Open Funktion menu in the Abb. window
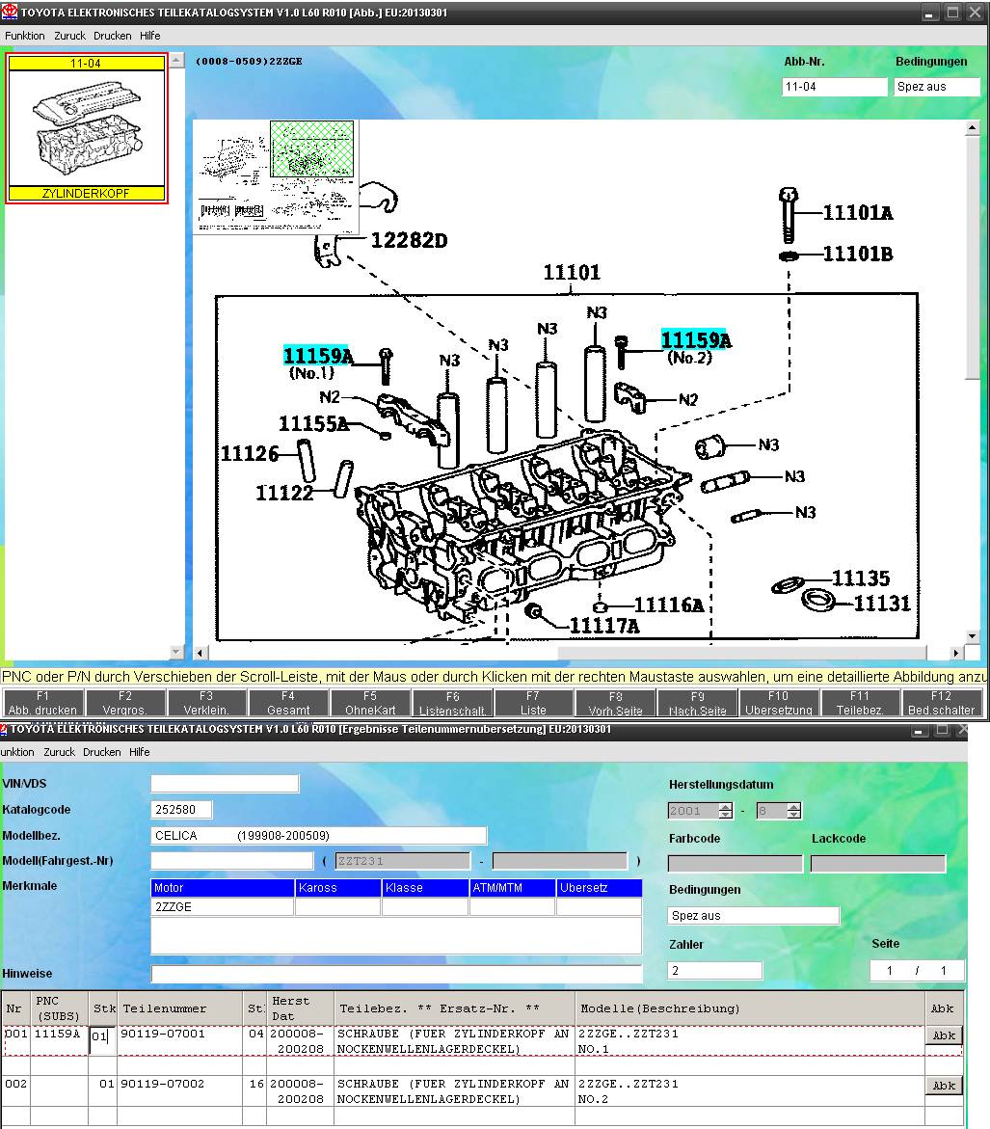 [x=24, y=36]
